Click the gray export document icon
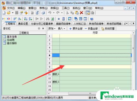Viewport: 137px width, 101px height. (x=32, y=13)
